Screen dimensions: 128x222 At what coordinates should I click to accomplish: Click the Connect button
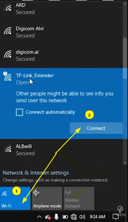pyautogui.click(x=96, y=128)
